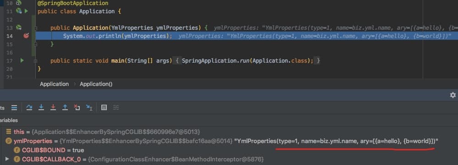Click the Trace Current Stream Chain icon

[116, 107]
